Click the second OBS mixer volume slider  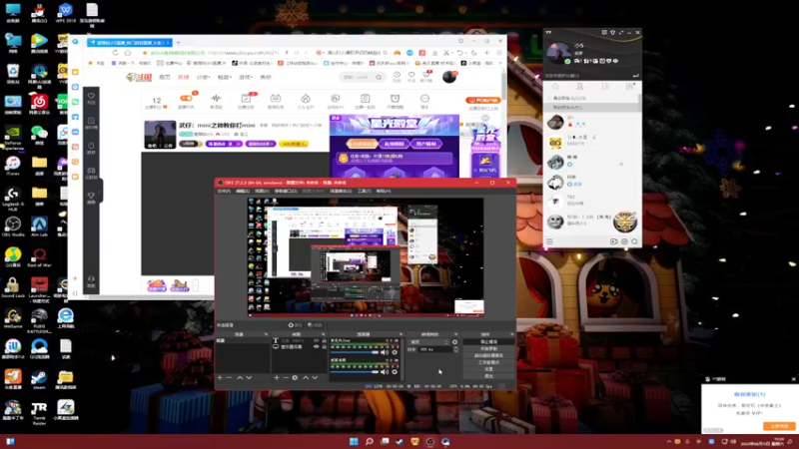(355, 371)
